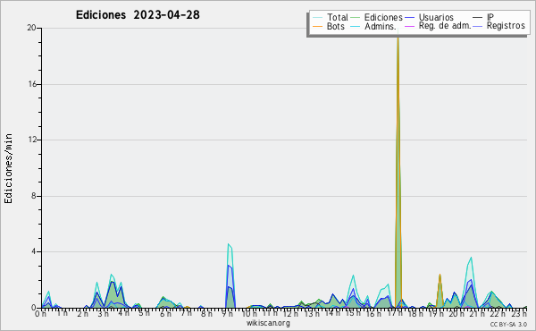This screenshot has width=536, height=331.
Task: Click the 20 value on y-axis
Action: (31, 28)
